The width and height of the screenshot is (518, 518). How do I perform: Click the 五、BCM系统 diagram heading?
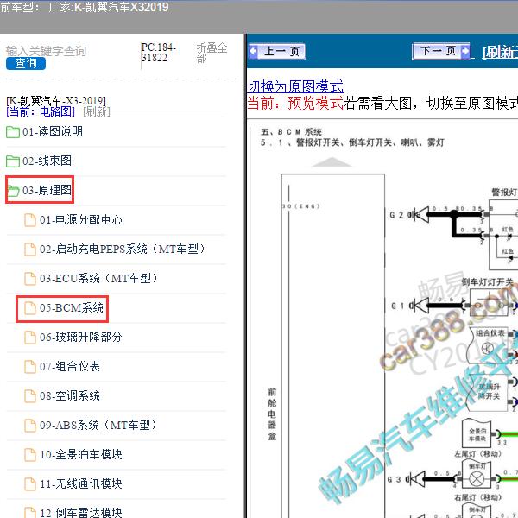[x=291, y=132]
